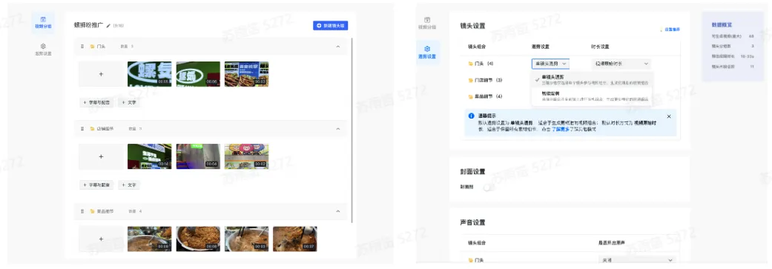Grab the drag handle of the 菜品细节 group

pos(82,211)
